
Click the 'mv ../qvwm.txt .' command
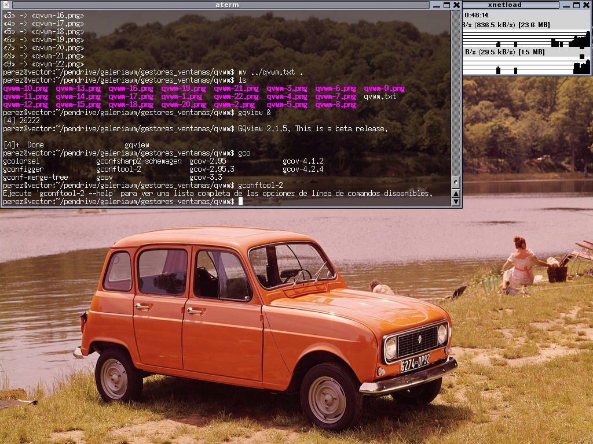pyautogui.click(x=270, y=72)
